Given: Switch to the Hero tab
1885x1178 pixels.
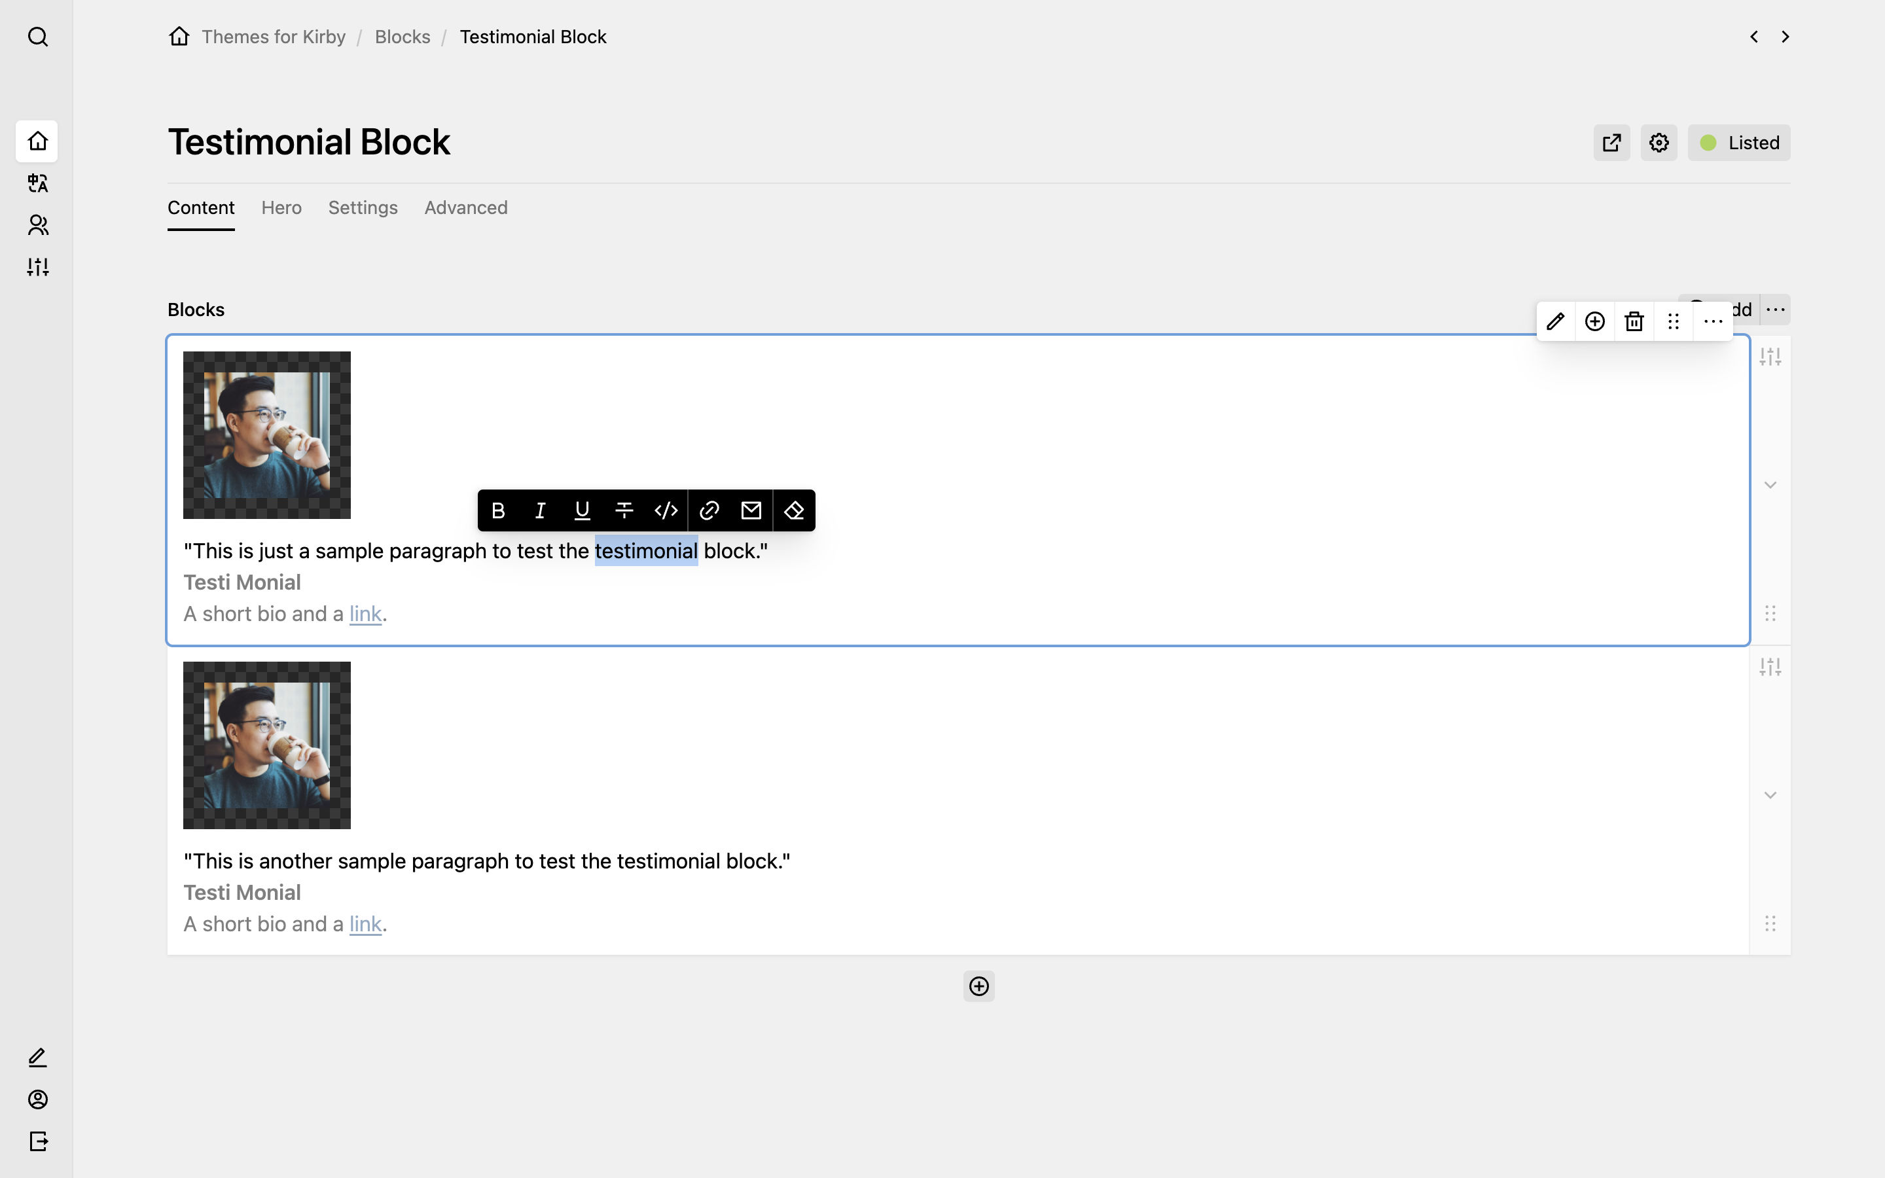Looking at the screenshot, I should coord(281,208).
